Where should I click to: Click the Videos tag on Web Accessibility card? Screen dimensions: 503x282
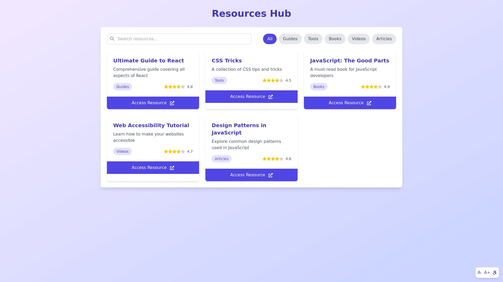122,151
